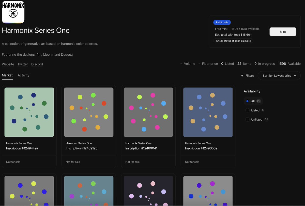Click Not for sale under Inscription #12490532

[x=192, y=162]
